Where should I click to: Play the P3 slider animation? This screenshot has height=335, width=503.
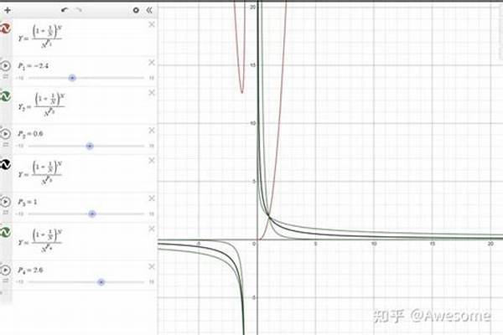tap(5, 202)
